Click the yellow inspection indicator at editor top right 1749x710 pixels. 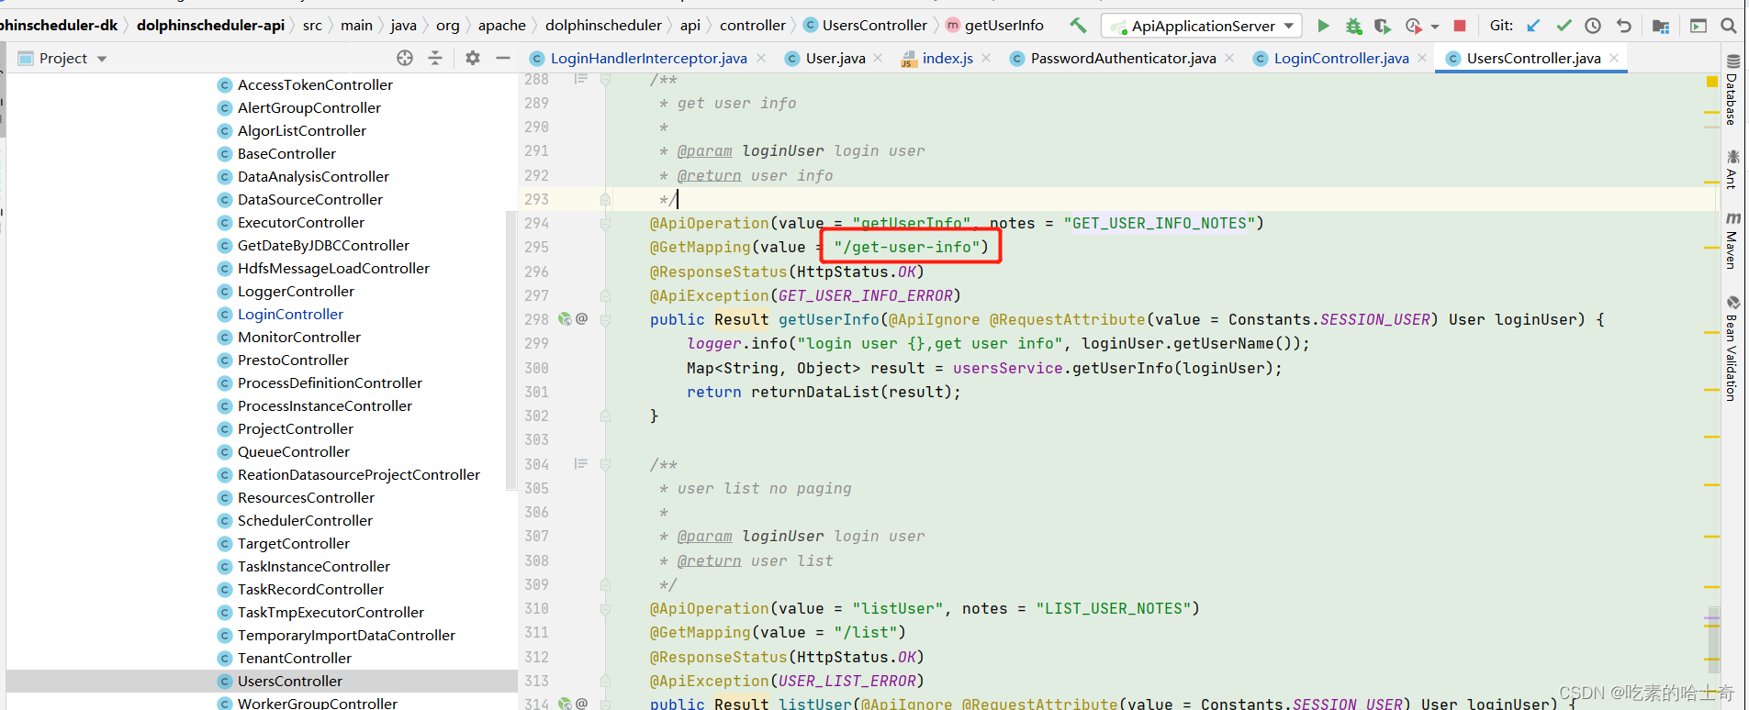tap(1711, 82)
